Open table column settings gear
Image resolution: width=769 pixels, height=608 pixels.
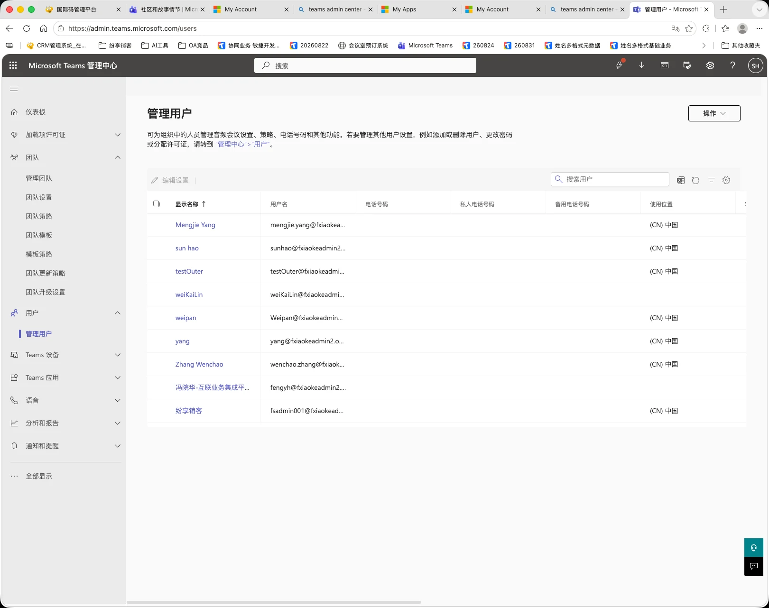tap(726, 180)
